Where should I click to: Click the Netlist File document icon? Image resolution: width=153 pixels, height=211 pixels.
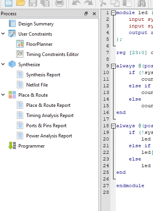point(20,85)
